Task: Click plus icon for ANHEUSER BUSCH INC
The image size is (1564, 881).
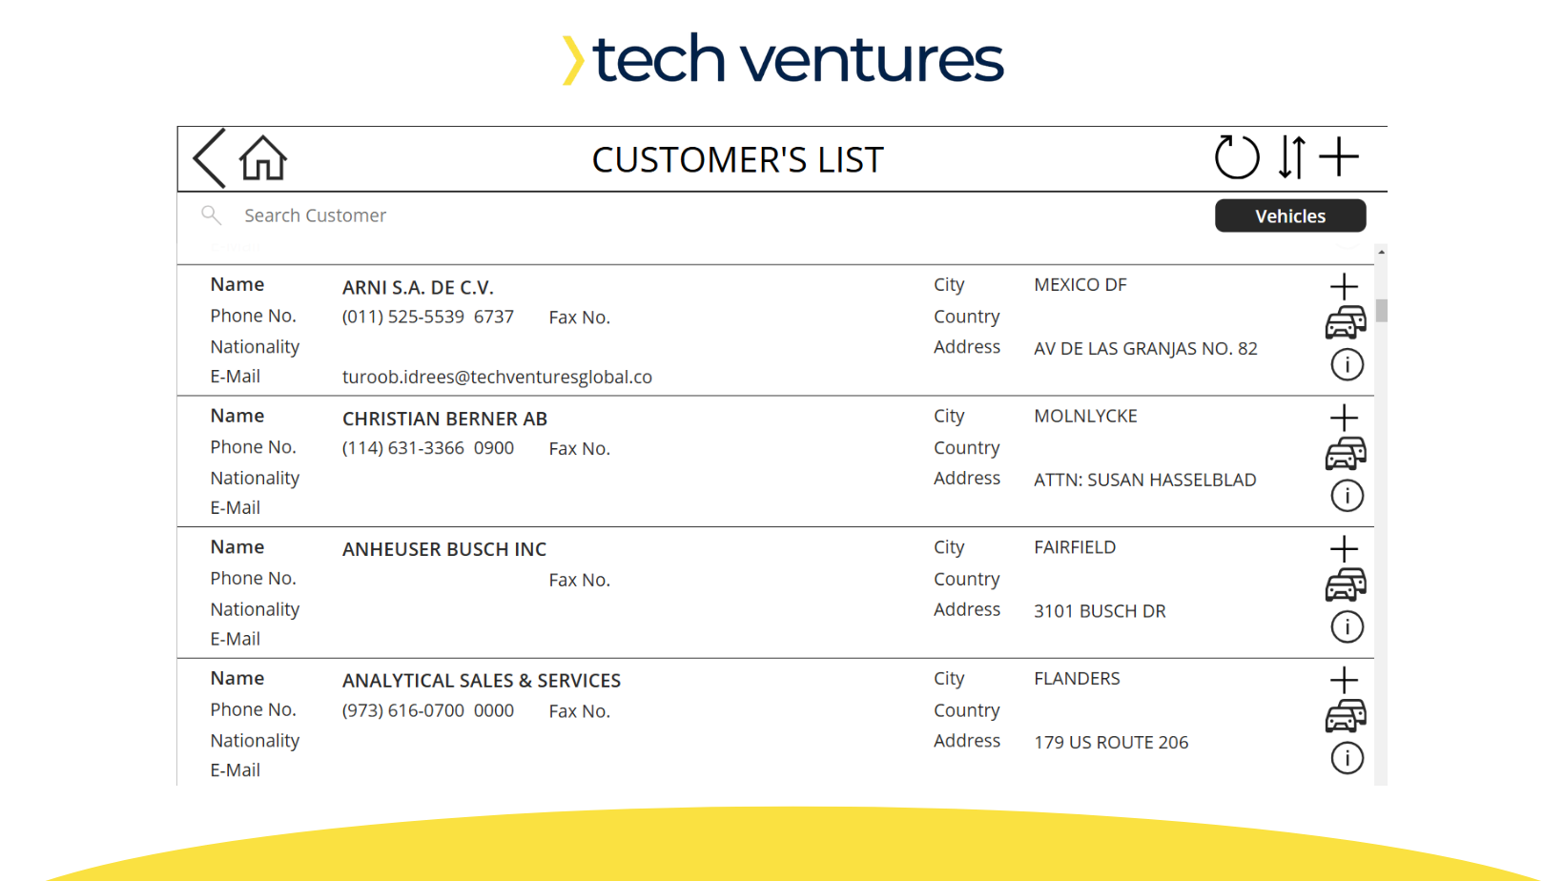Action: pyautogui.click(x=1344, y=549)
